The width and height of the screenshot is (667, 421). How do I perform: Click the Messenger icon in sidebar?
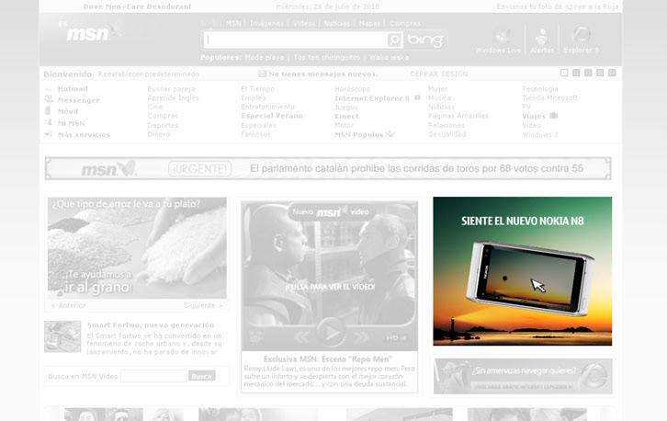tap(49, 100)
